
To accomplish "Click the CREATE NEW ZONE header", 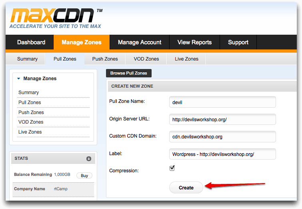I will point(132,86).
